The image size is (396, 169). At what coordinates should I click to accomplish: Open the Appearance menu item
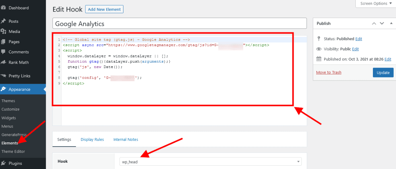(x=23, y=89)
